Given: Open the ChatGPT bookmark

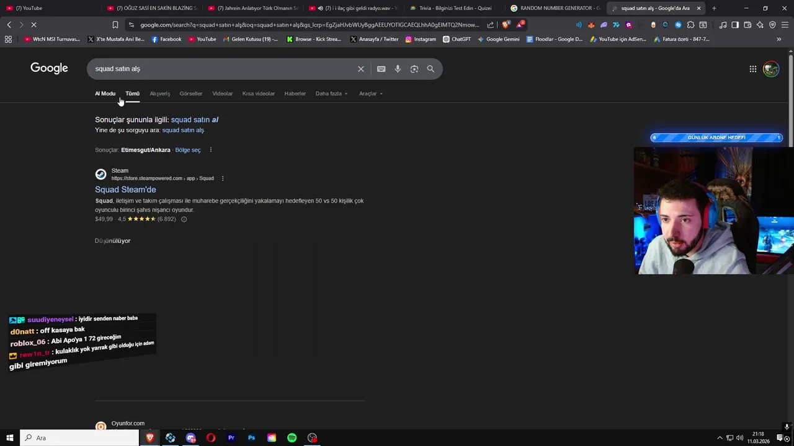Looking at the screenshot, I should pyautogui.click(x=457, y=39).
